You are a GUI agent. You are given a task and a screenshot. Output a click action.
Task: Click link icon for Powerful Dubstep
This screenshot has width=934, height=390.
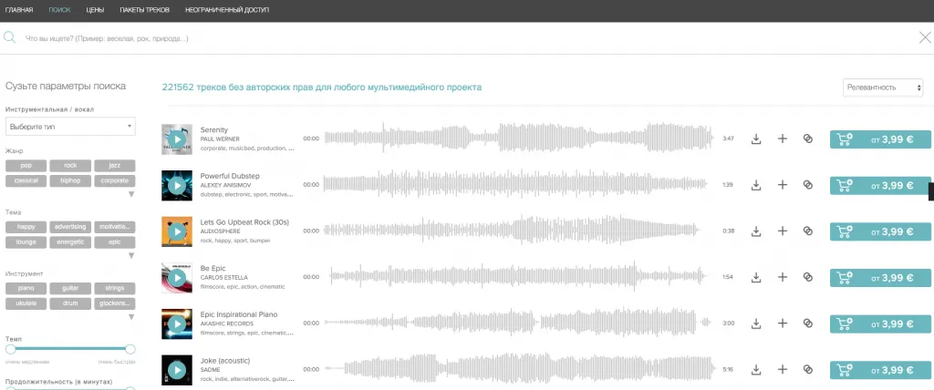[x=808, y=185]
